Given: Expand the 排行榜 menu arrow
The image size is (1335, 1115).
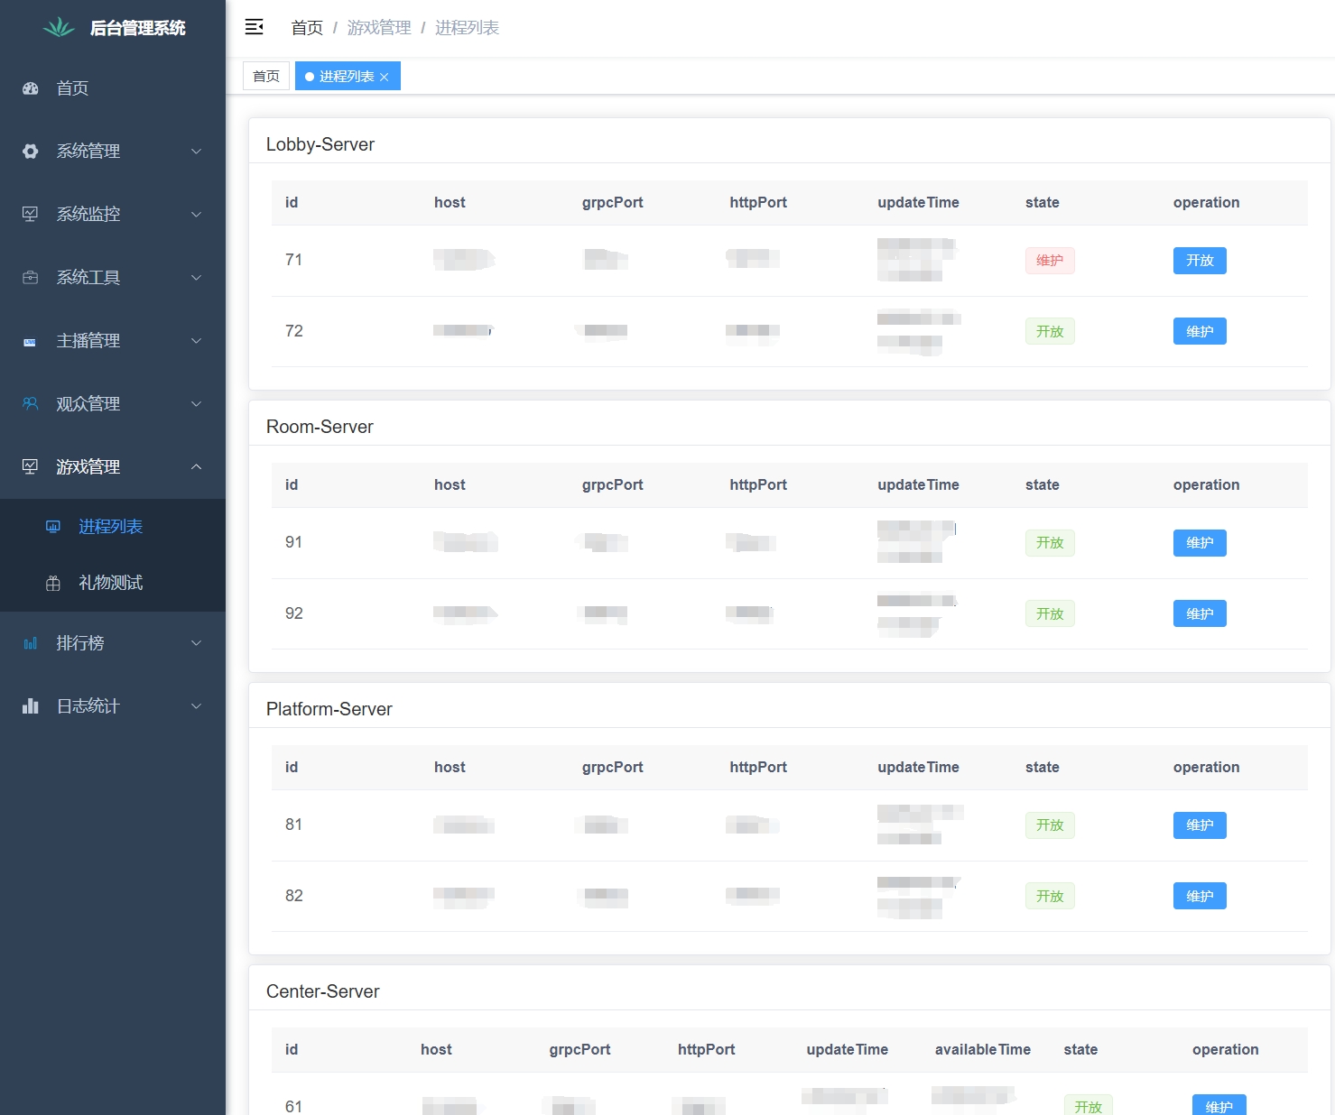Looking at the screenshot, I should coord(196,643).
